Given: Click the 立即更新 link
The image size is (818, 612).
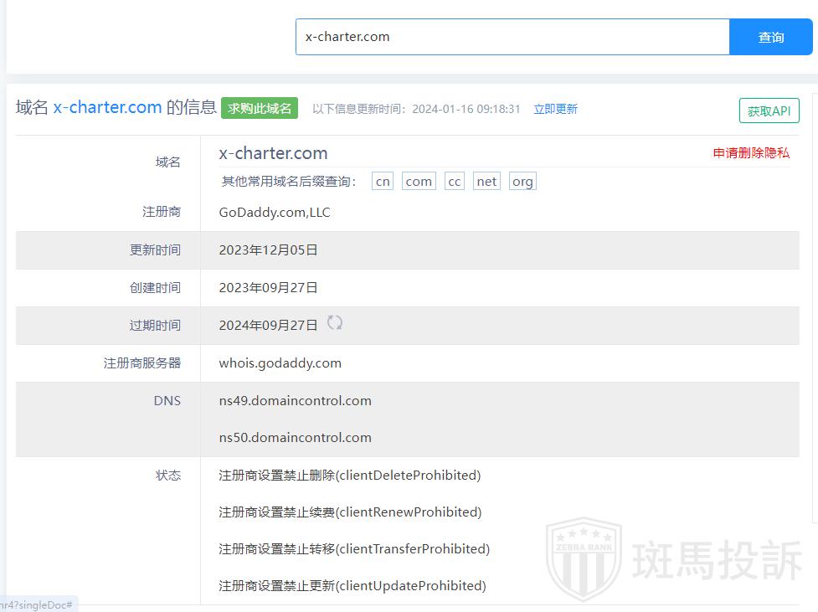Looking at the screenshot, I should pos(555,109).
